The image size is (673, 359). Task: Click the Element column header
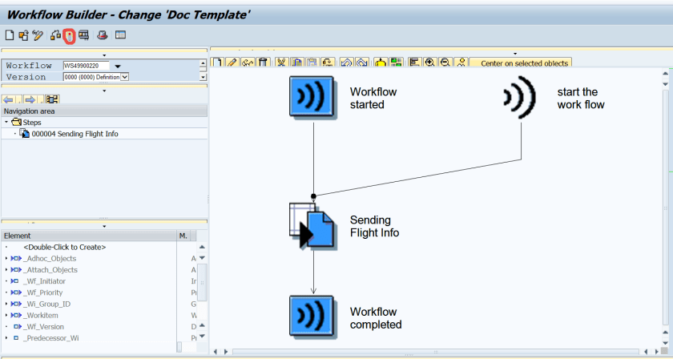point(89,236)
